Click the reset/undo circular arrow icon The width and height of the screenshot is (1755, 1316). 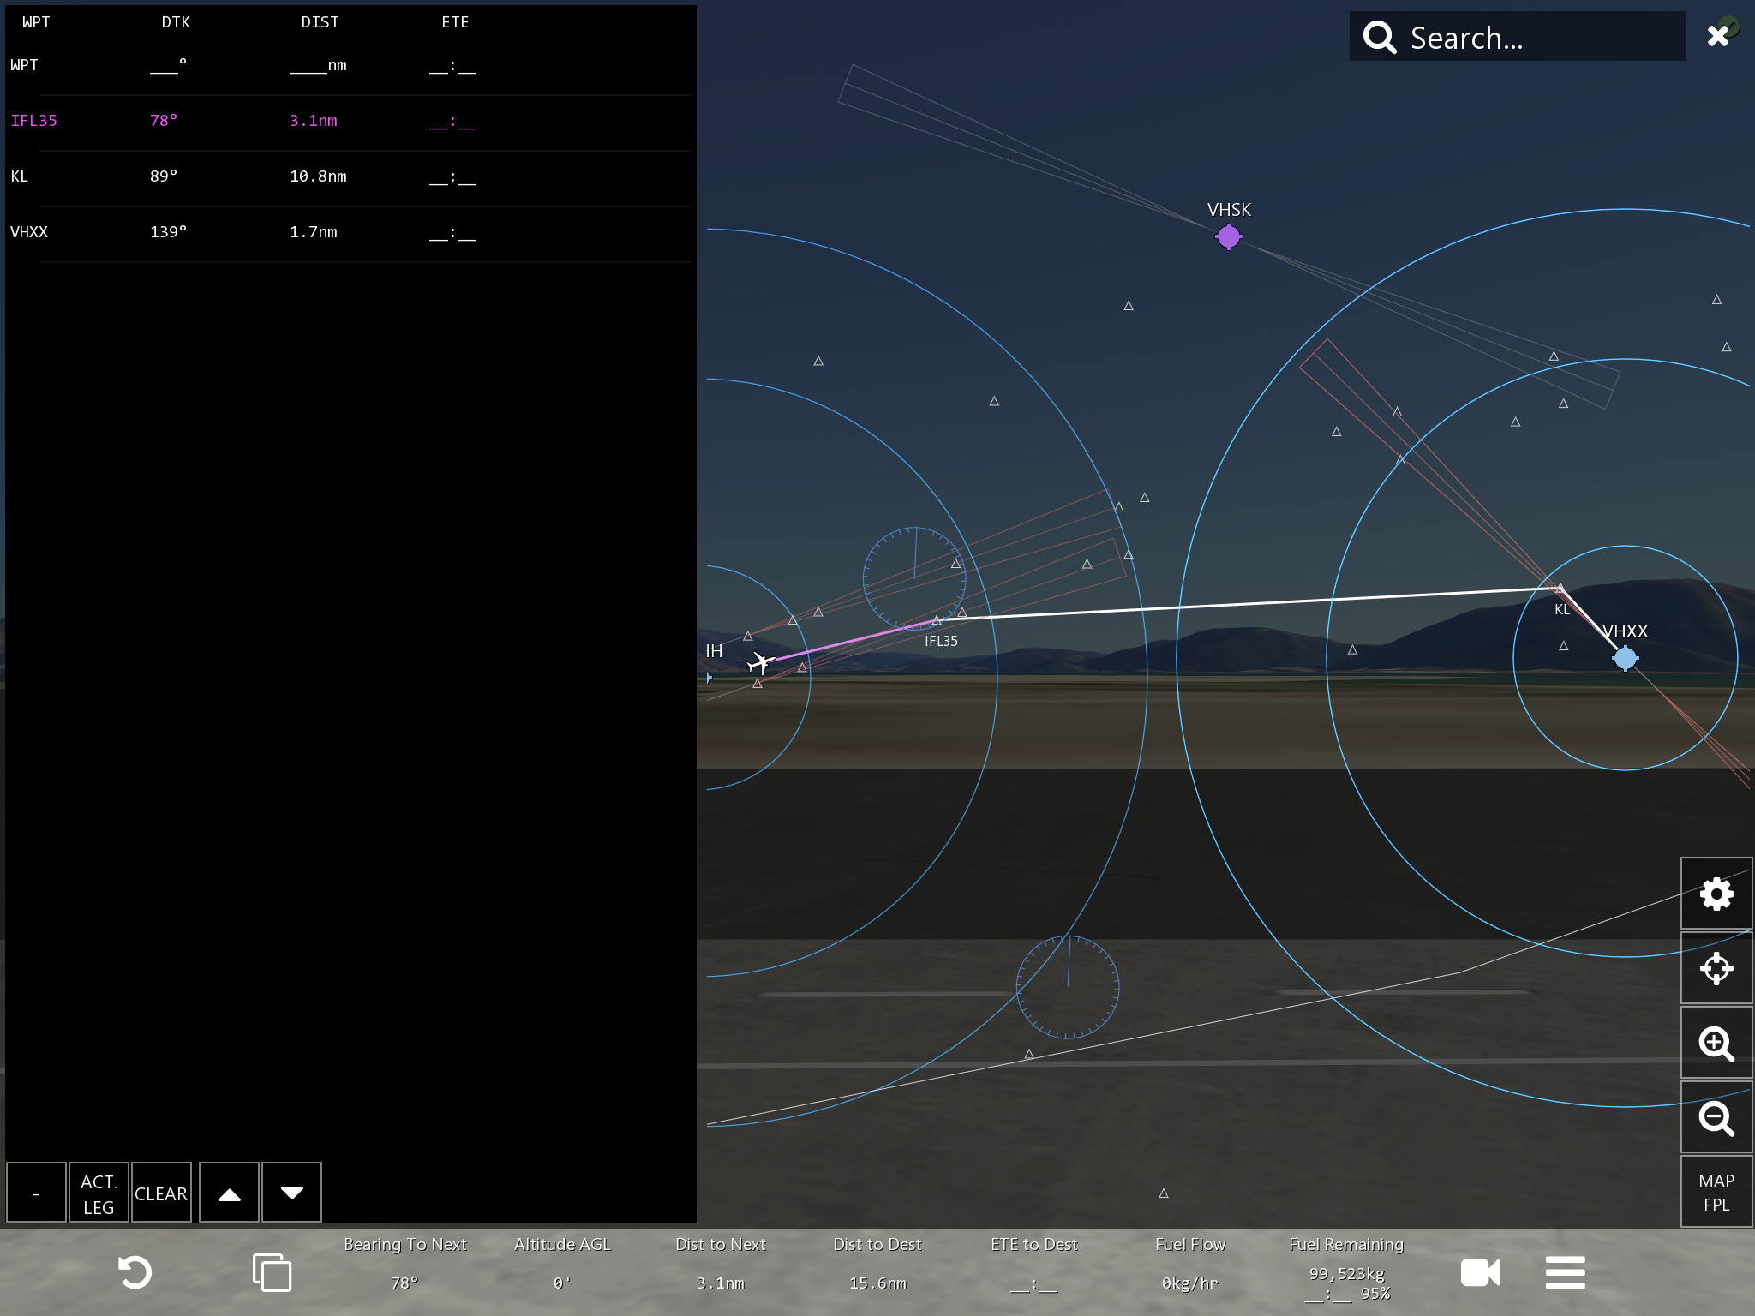[134, 1272]
